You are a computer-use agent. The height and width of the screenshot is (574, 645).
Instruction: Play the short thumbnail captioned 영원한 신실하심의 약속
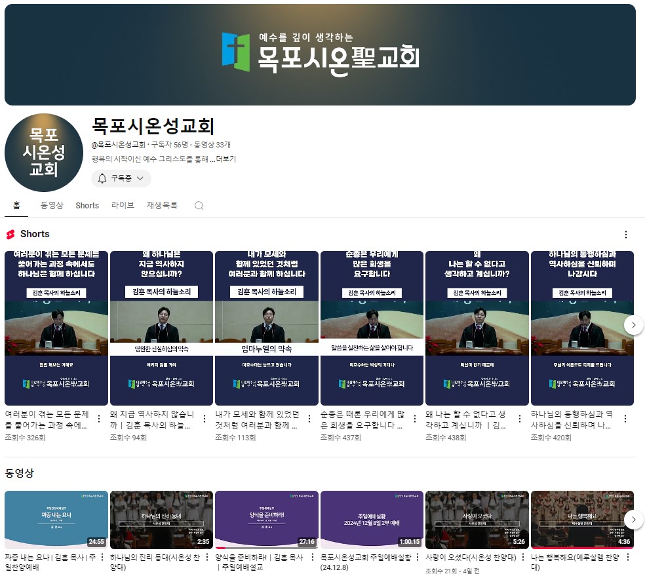coord(162,328)
